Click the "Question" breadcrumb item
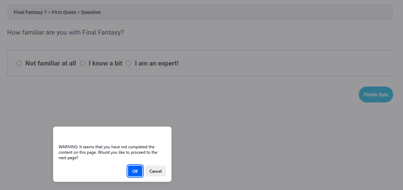This screenshot has width=403, height=190. click(x=91, y=12)
